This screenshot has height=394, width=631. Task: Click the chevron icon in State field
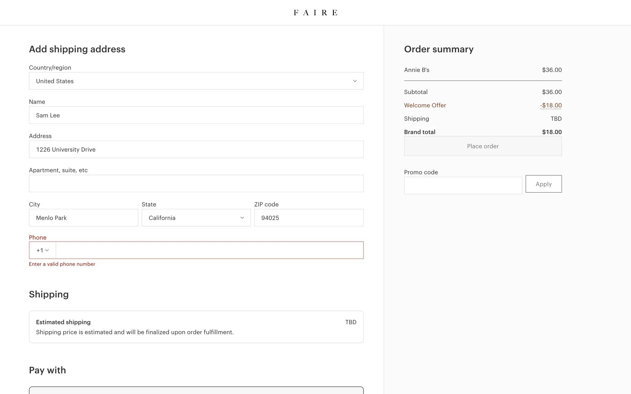click(242, 218)
